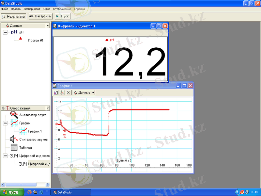Select the Анализатор звука display icon
The height and width of the screenshot is (196, 261).
click(14, 115)
